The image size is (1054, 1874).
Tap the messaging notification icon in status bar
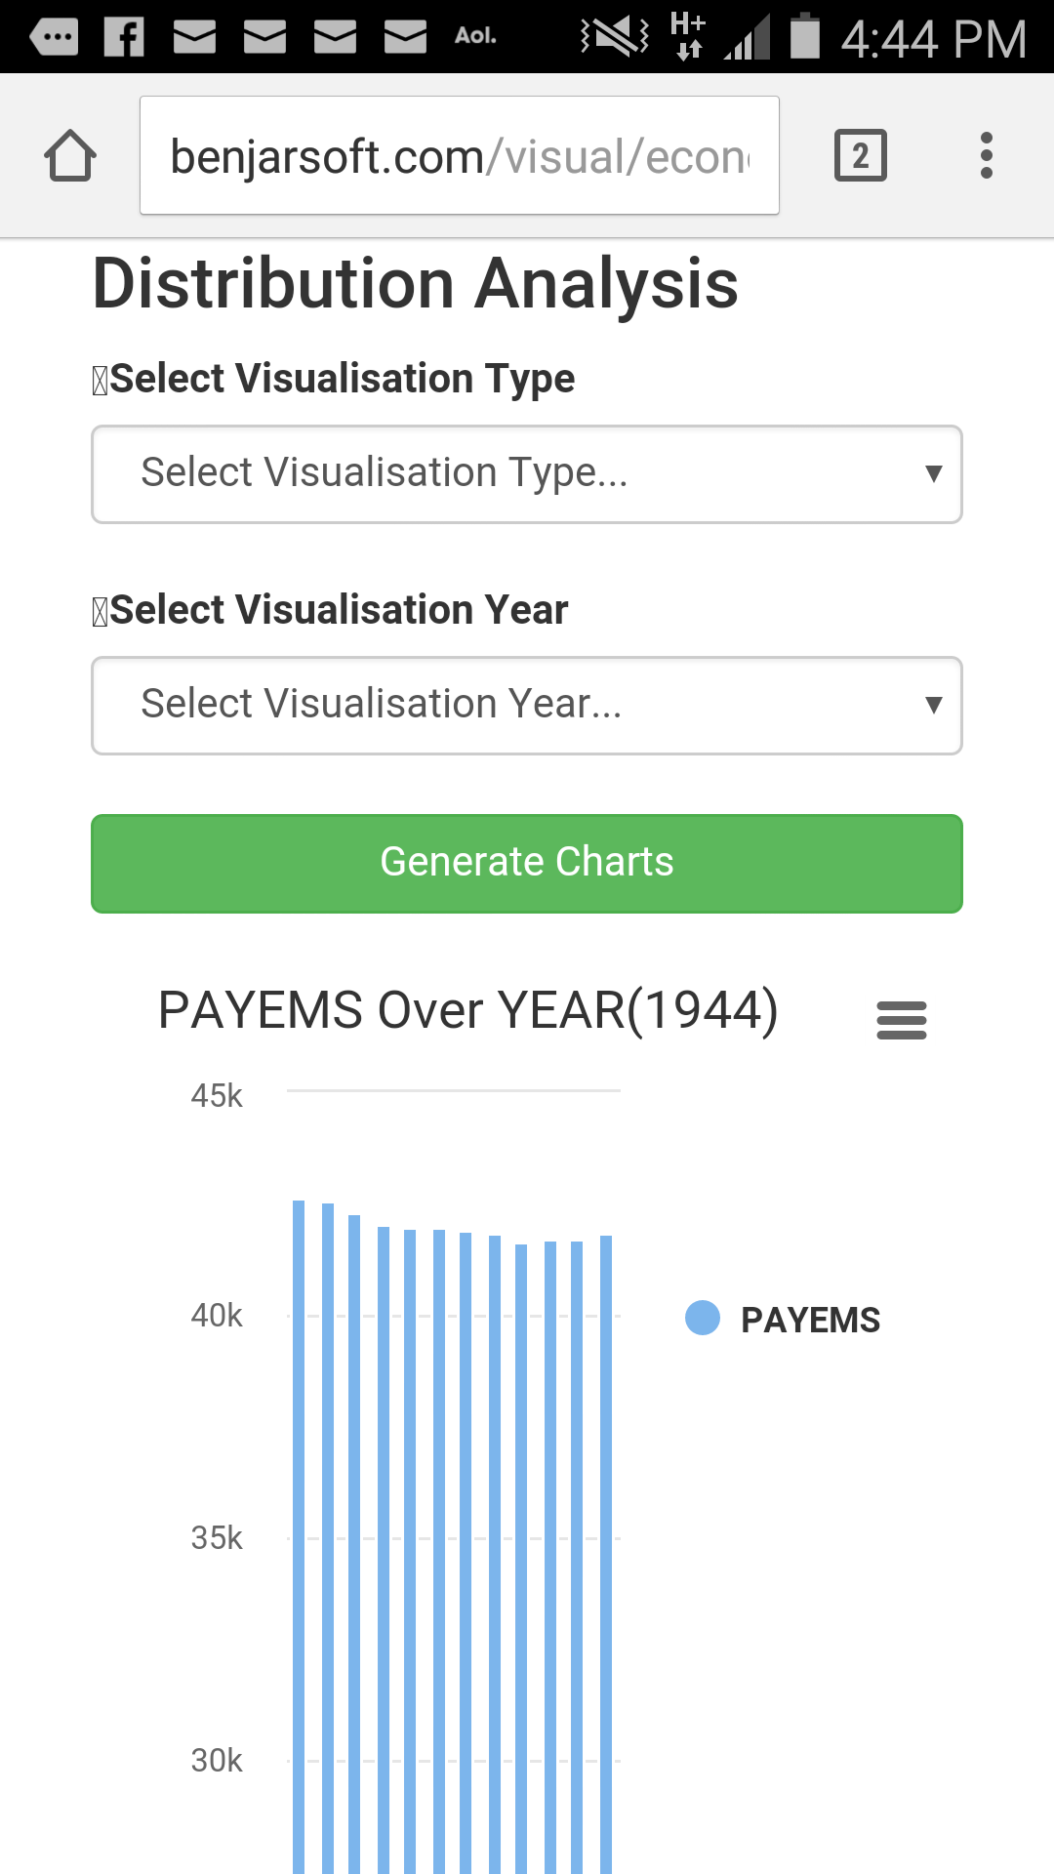(54, 37)
